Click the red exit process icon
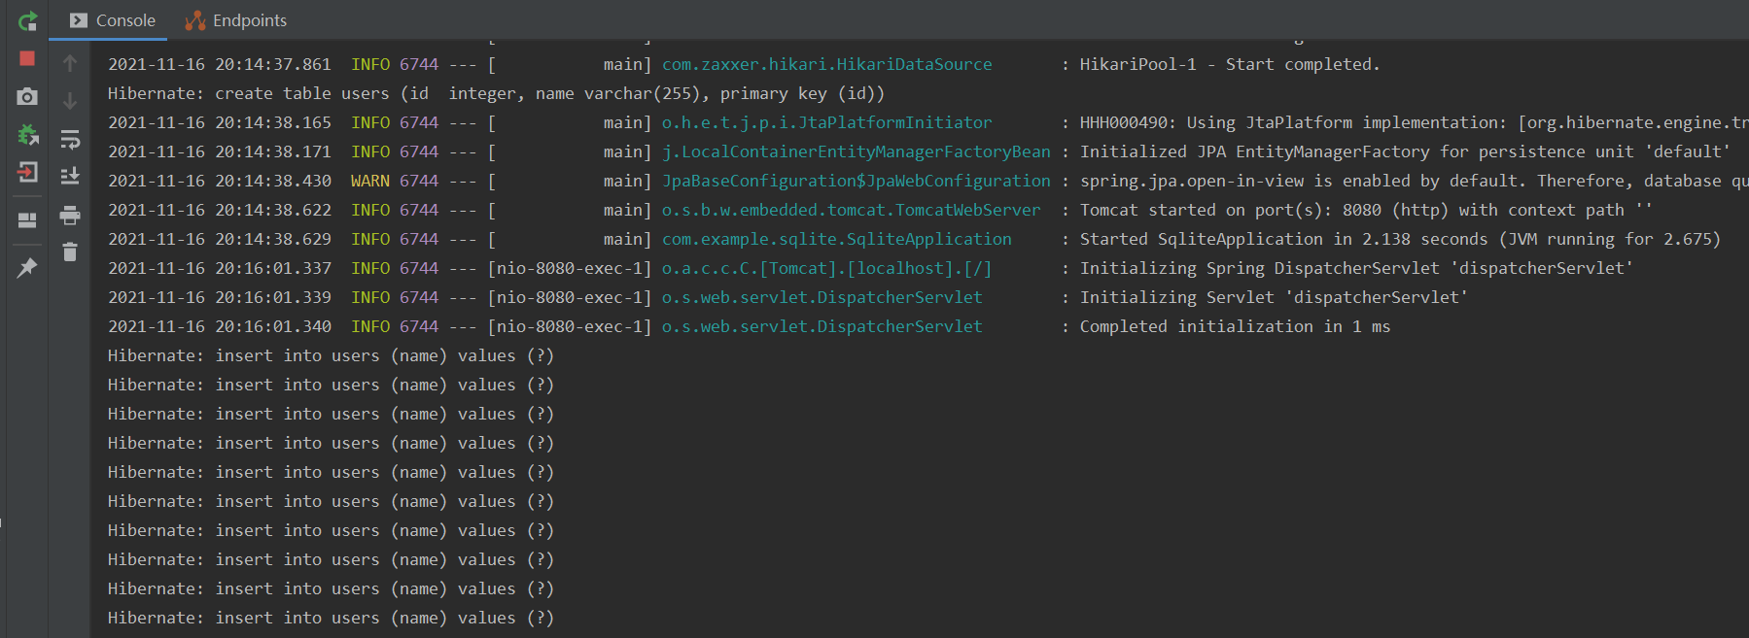The image size is (1749, 638). pos(27,175)
